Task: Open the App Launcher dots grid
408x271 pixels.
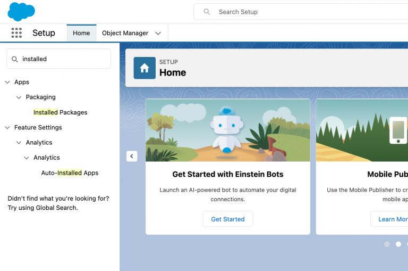Action: click(x=16, y=33)
